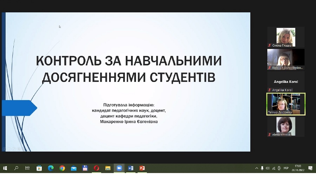Open the notification center icon
This screenshot has width=316, height=174.
pyautogui.click(x=310, y=168)
